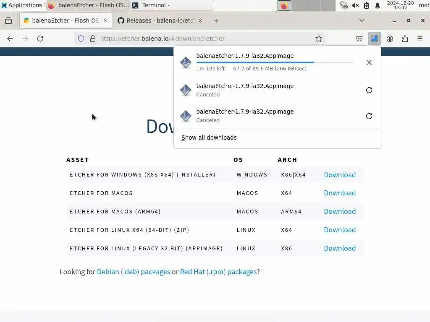Download Etcher for Linux x64 zip
The width and height of the screenshot is (430, 322).
point(339,230)
